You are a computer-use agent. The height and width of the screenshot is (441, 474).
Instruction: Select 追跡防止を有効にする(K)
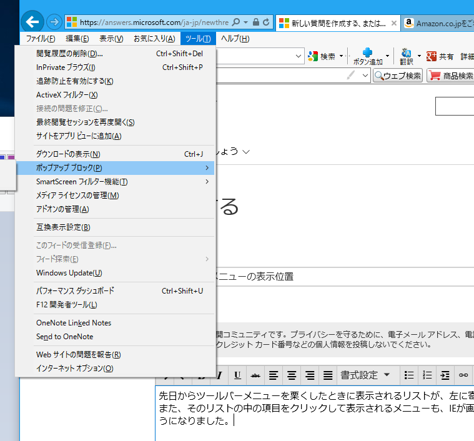point(116,81)
